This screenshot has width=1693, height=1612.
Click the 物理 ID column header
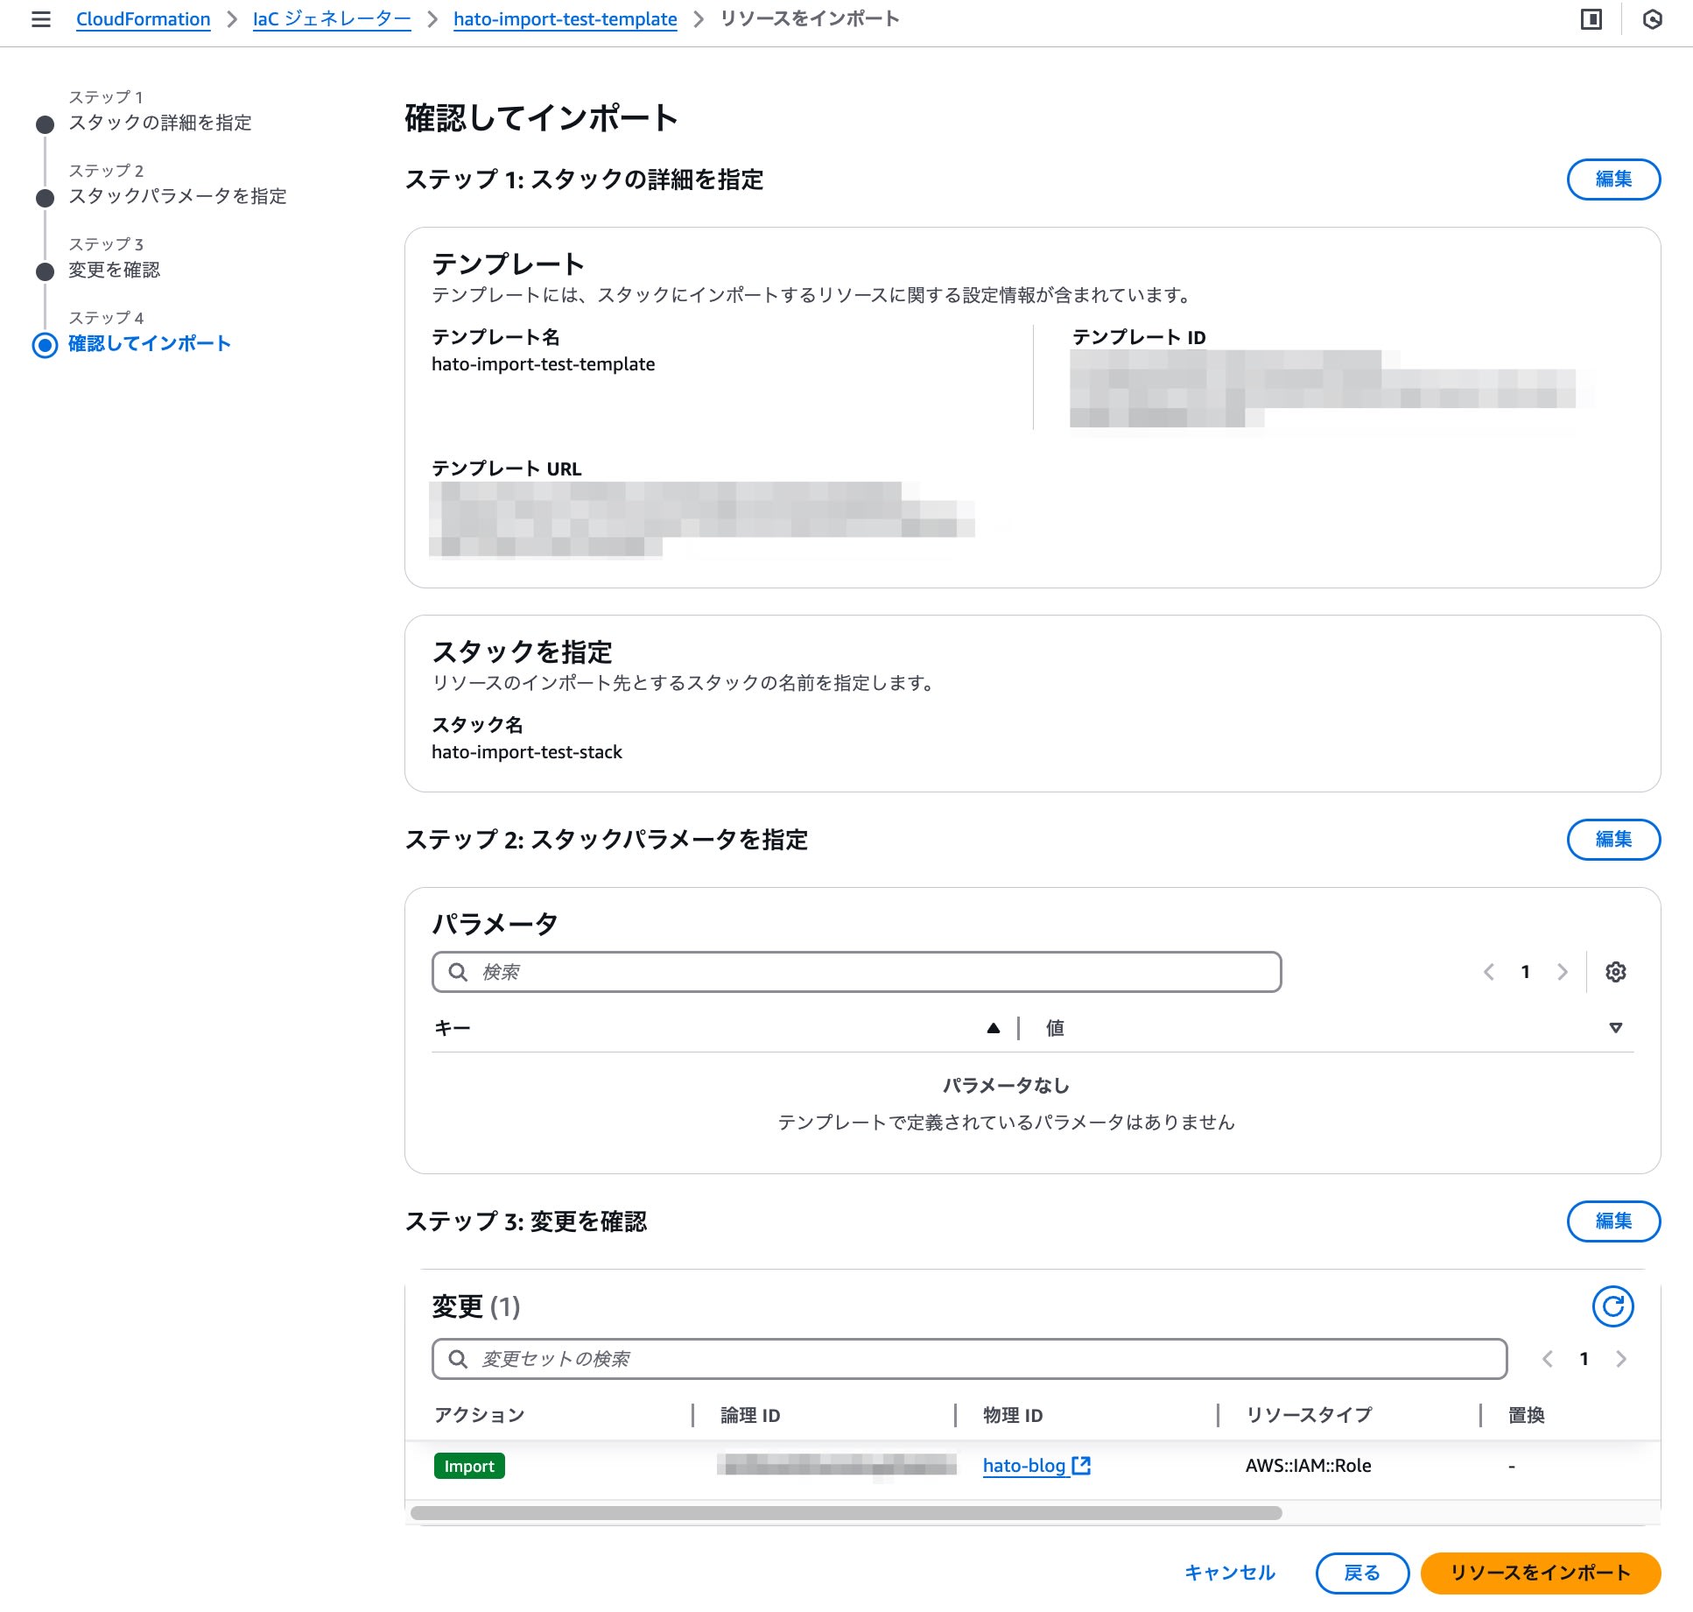(x=1013, y=1415)
